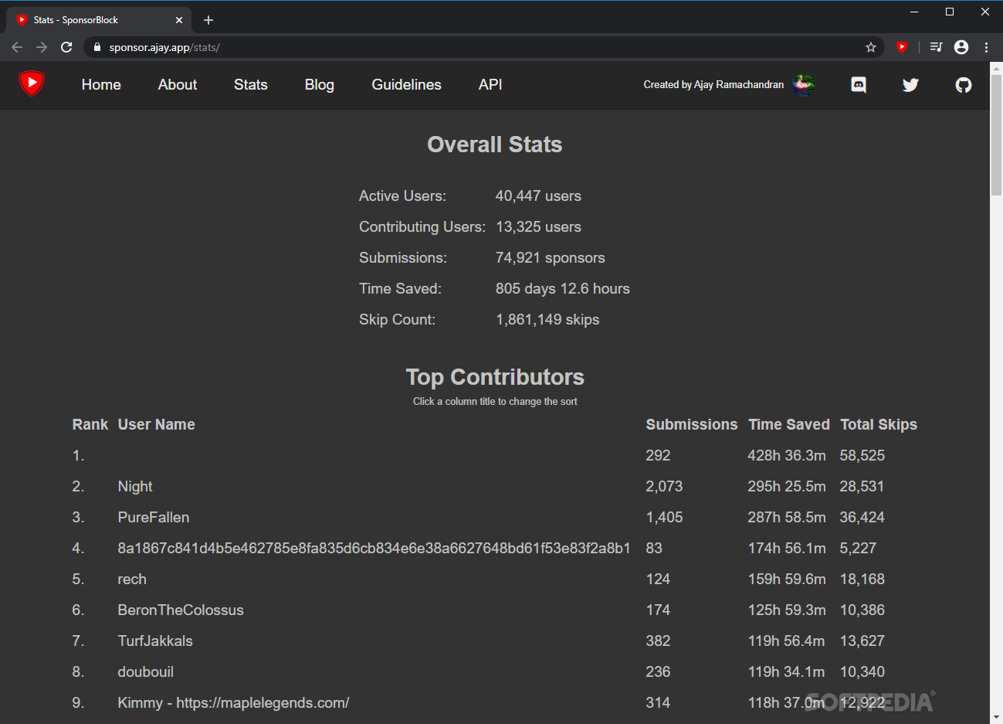
Task: Sort table by Total Skips column
Action: pyautogui.click(x=879, y=424)
